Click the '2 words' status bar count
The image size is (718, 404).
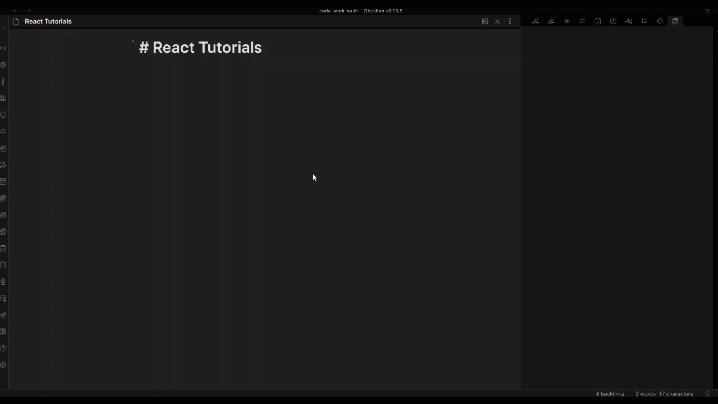(x=646, y=393)
